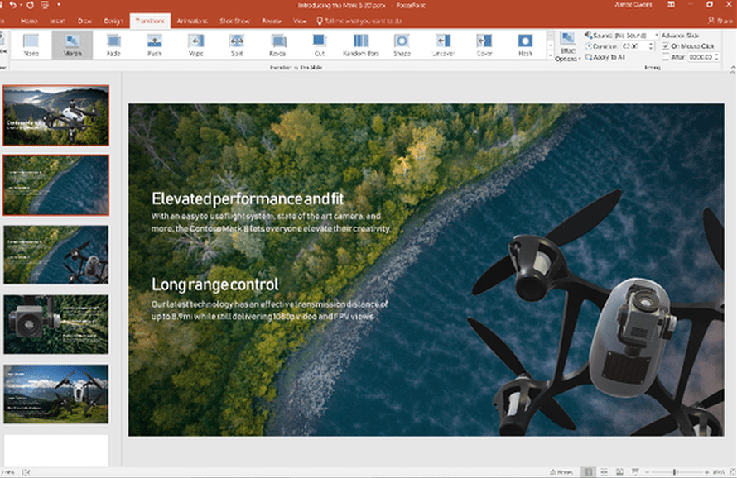Toggle the On Mouse Click checkbox
This screenshot has width=737, height=478.
point(667,46)
